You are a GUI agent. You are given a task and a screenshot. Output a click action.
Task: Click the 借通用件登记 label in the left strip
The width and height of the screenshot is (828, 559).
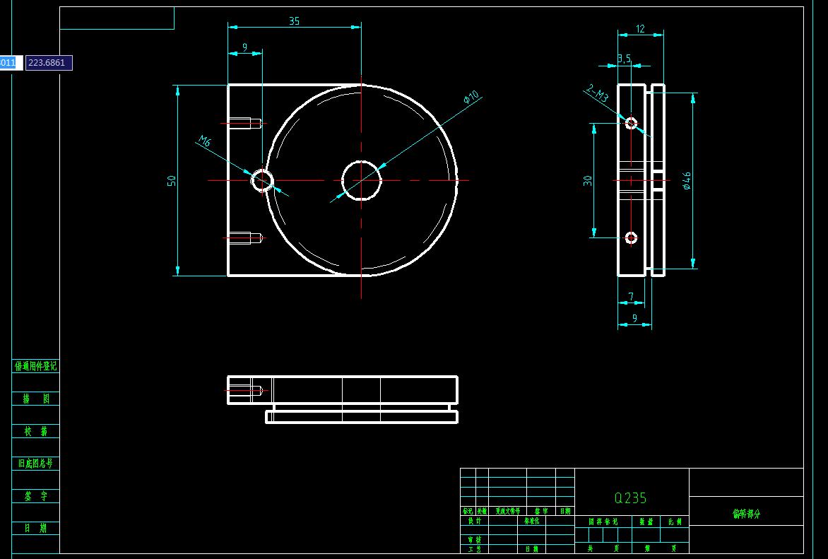pos(35,365)
